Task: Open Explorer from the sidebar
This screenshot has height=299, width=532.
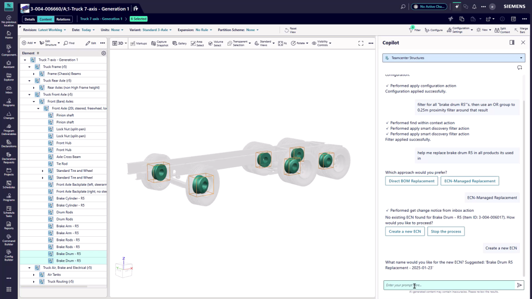Action: coord(9,77)
